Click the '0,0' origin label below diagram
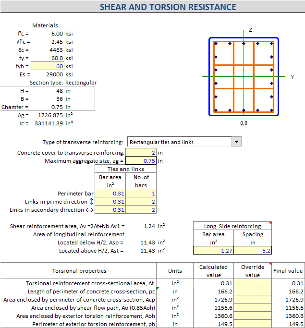Viewport: 305px width, 328px height. coord(244,123)
